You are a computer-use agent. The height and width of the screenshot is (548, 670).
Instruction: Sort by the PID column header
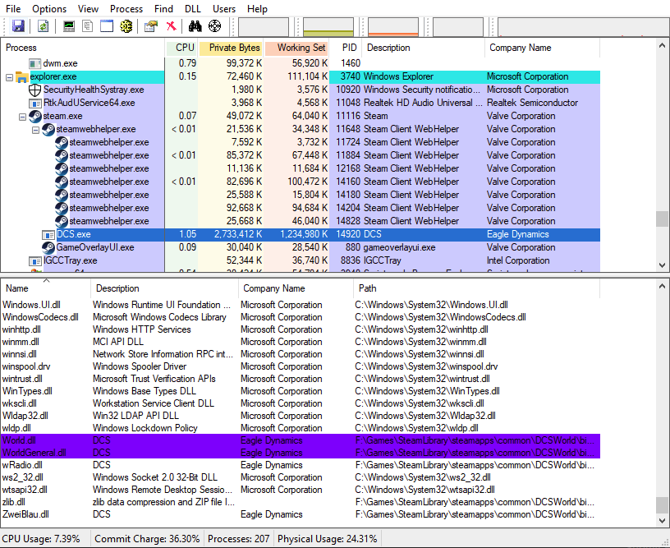[x=346, y=48]
